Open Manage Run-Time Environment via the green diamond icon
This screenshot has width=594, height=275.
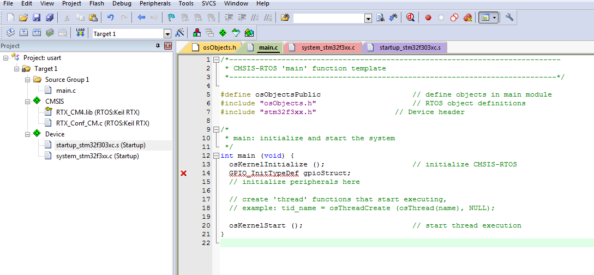pos(223,33)
